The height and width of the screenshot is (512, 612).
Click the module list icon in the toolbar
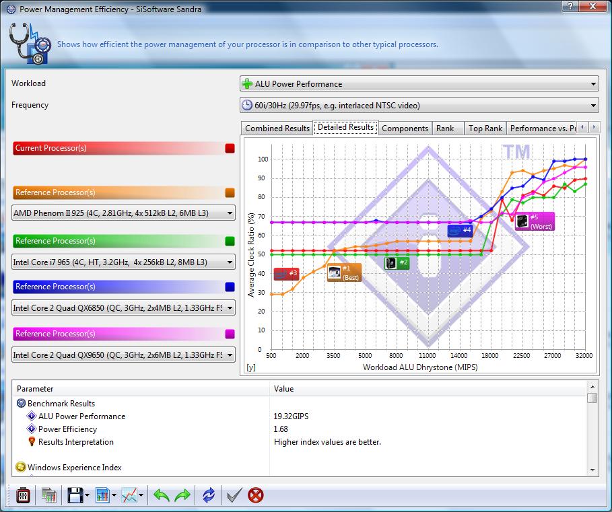48,496
